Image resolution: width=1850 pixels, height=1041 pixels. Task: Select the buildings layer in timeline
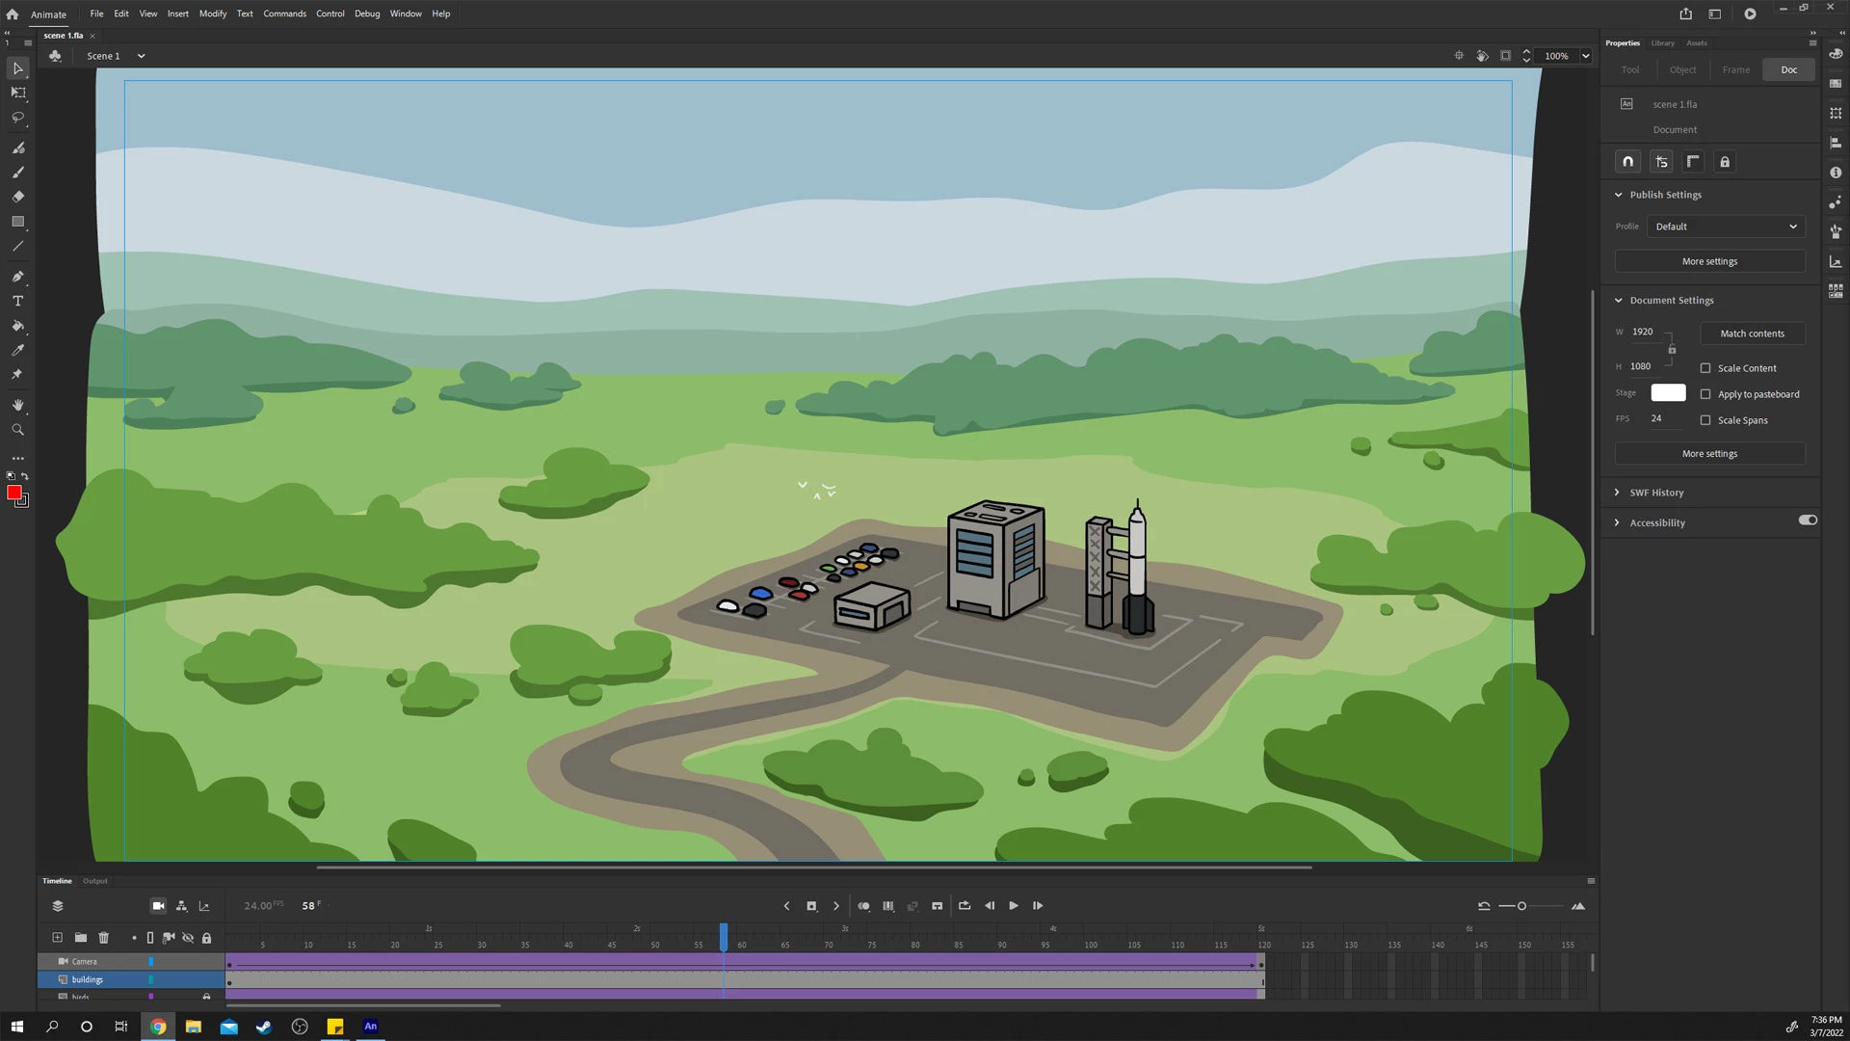click(88, 979)
